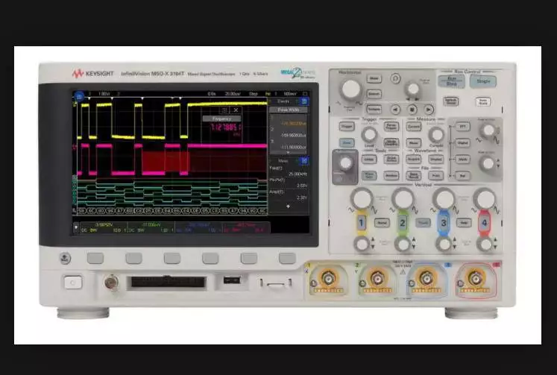The width and height of the screenshot is (557, 375).
Task: Tap the power button at lower left
Action: point(73,283)
